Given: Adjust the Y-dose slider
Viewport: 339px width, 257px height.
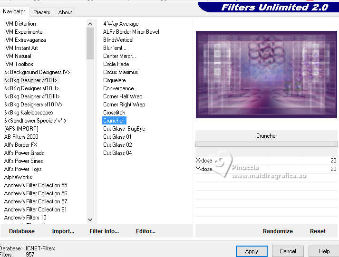Looking at the screenshot, I should click(x=266, y=169).
